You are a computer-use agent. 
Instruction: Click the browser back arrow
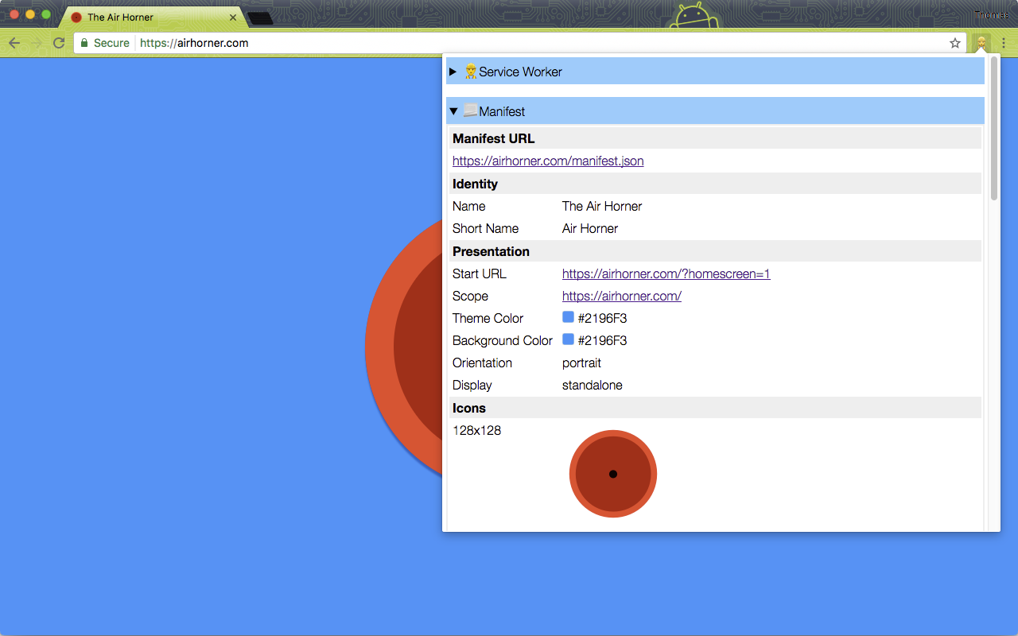(x=14, y=43)
